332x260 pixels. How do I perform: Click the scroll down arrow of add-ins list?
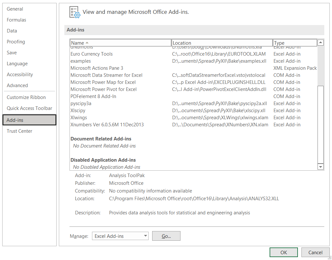coord(320,167)
